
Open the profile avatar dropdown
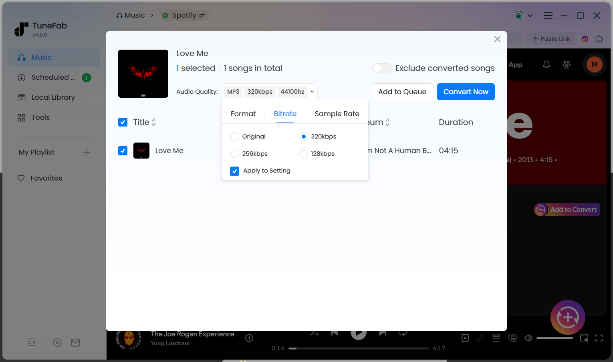point(523,15)
